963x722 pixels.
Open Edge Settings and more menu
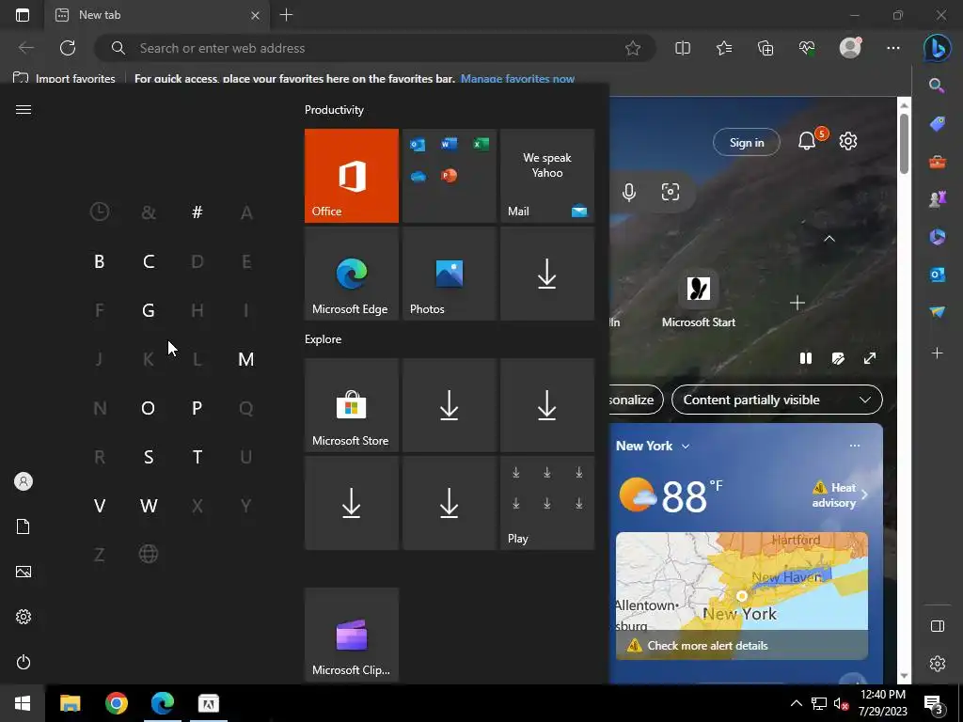[x=893, y=48]
